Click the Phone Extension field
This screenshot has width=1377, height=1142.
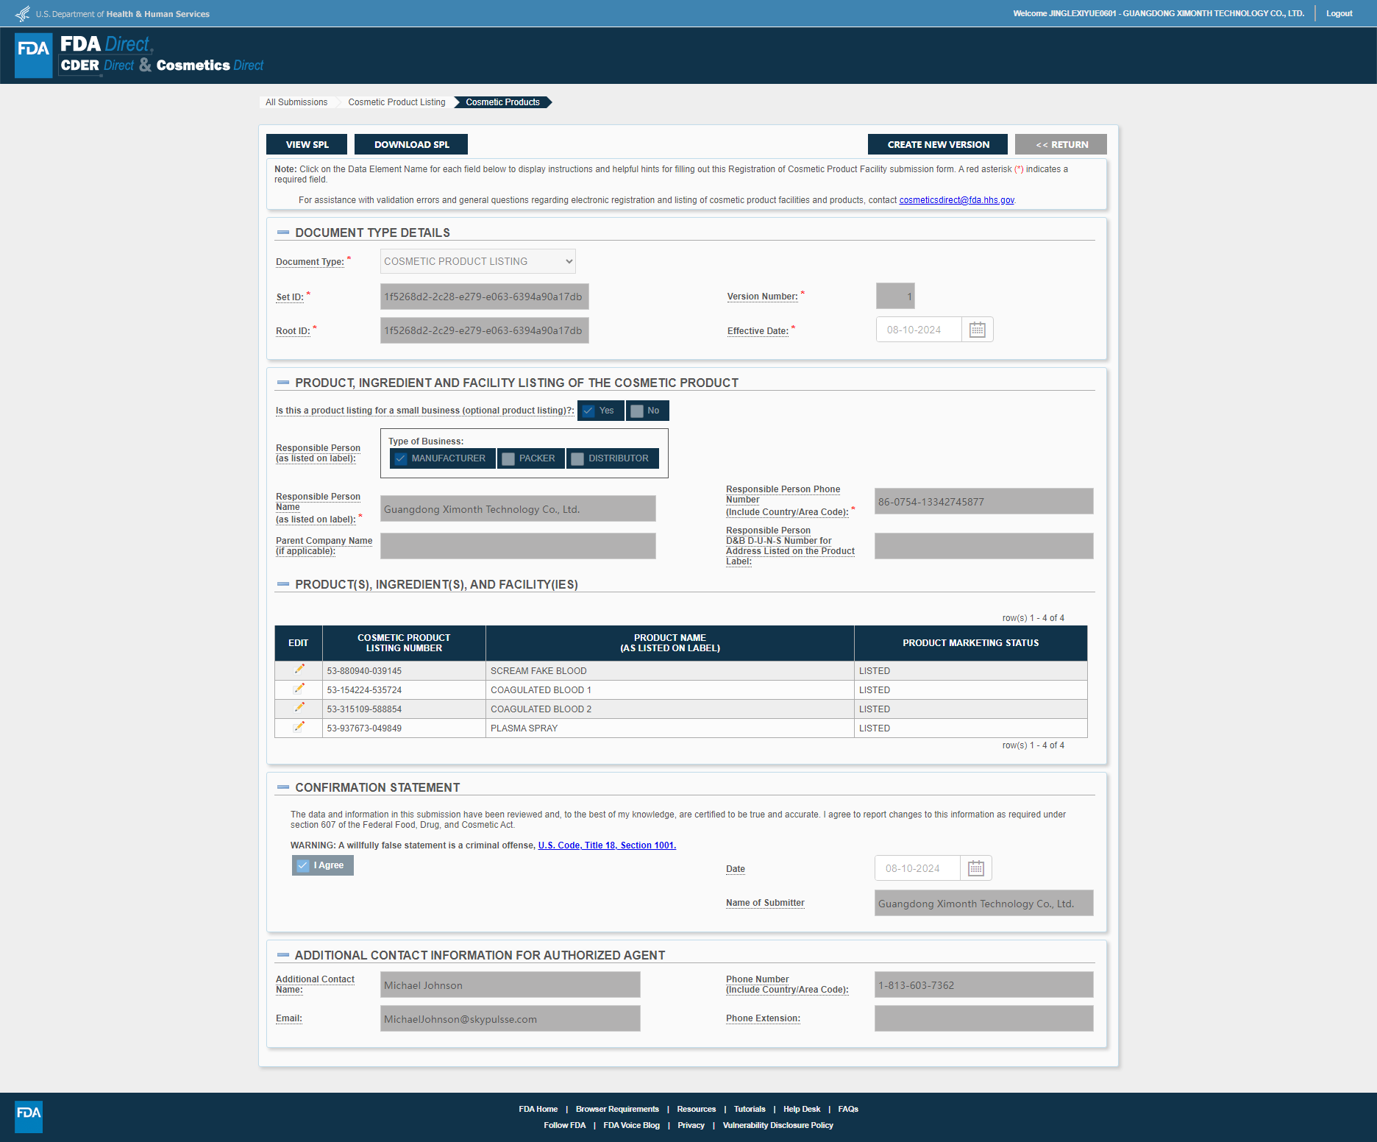(x=983, y=1018)
